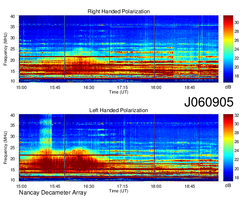Select the 18 value on Left Handed color bar

pos(237,178)
